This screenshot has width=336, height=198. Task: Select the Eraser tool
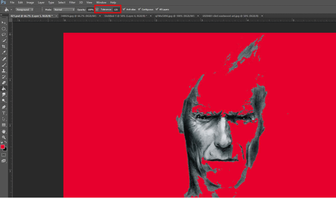pyautogui.click(x=4, y=83)
